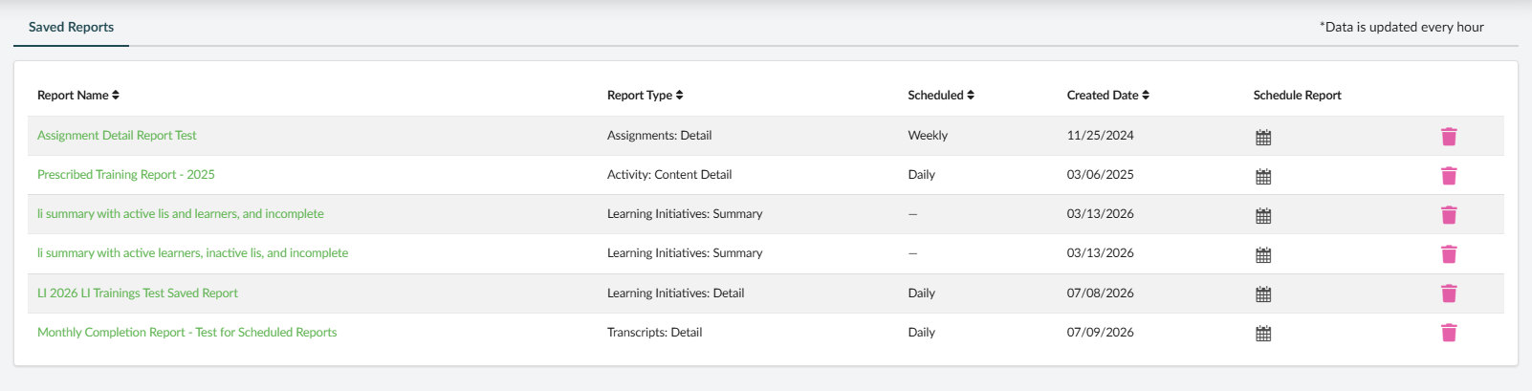Image resolution: width=1532 pixels, height=391 pixels.
Task: Open schedule calendar for Prescribed Training Report - 2025
Action: (1263, 176)
